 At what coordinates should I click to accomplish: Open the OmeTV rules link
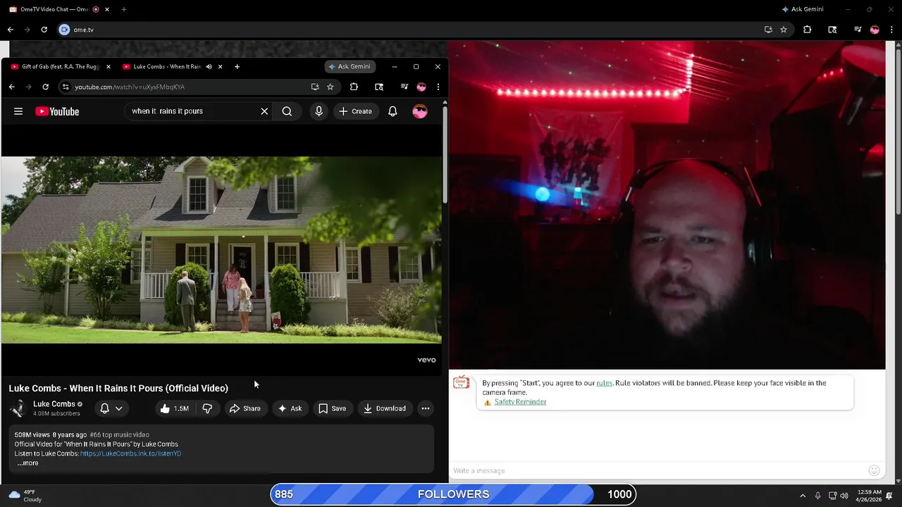604,383
